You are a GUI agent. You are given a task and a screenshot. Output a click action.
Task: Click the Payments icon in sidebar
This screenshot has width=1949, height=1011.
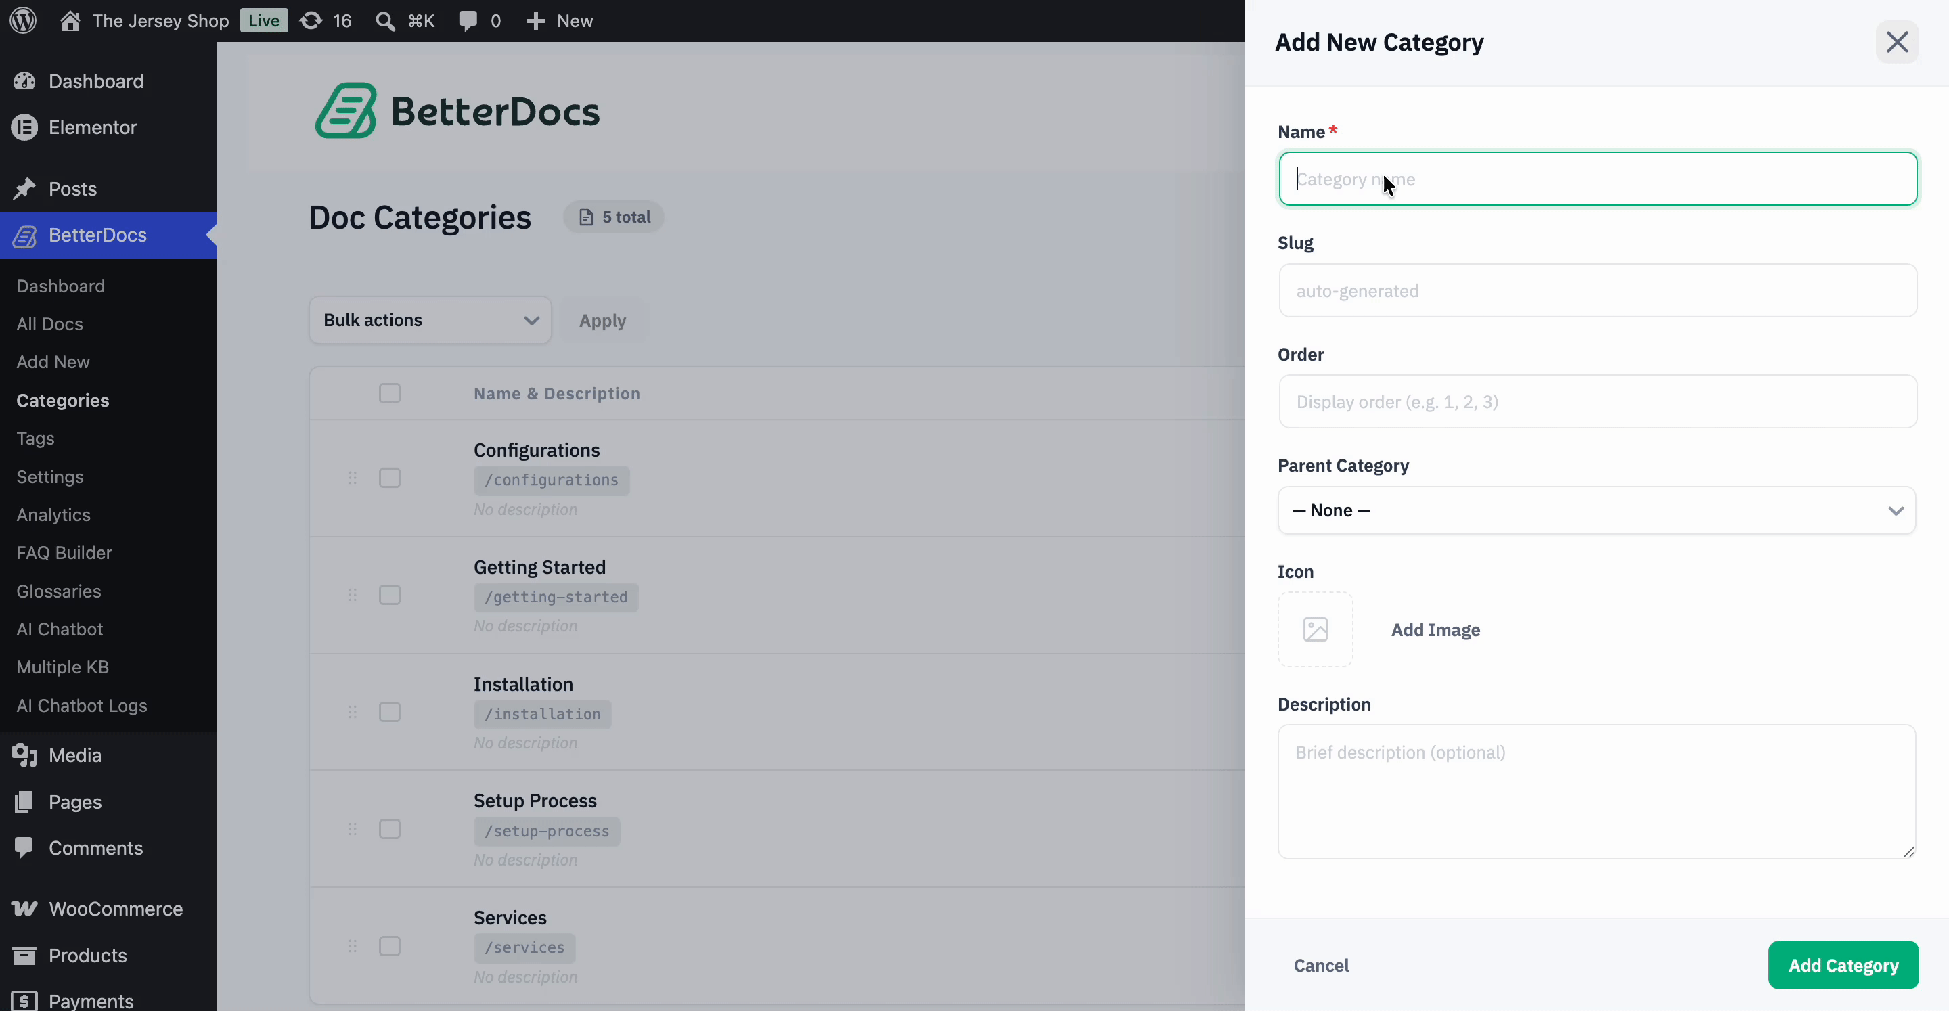click(x=24, y=1001)
